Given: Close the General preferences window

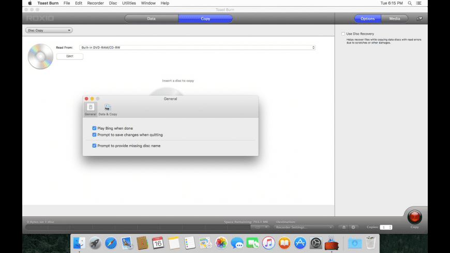Looking at the screenshot, I should click(x=86, y=99).
